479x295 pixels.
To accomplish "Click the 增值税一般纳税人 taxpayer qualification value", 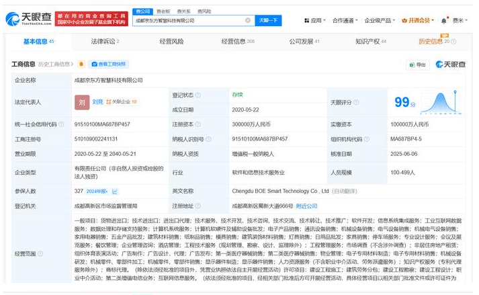I will pos(253,154).
